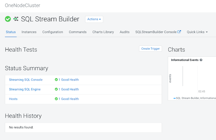Open the Streaming SQL Console link
Viewport: 216px width, 140px height.
pyautogui.click(x=26, y=80)
